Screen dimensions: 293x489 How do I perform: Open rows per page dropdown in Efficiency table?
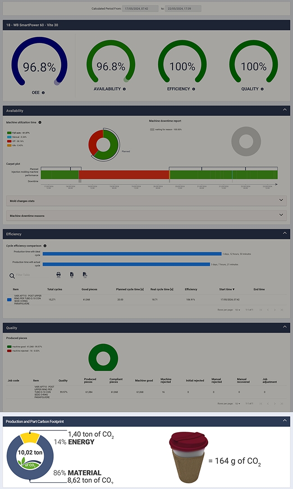238,309
